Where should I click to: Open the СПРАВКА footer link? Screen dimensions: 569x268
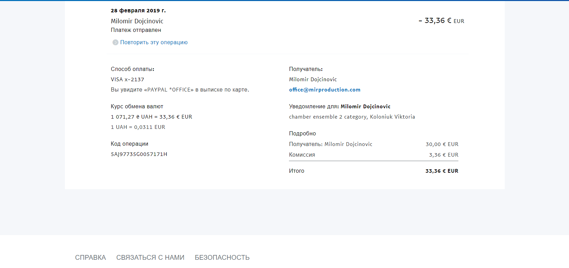point(90,257)
